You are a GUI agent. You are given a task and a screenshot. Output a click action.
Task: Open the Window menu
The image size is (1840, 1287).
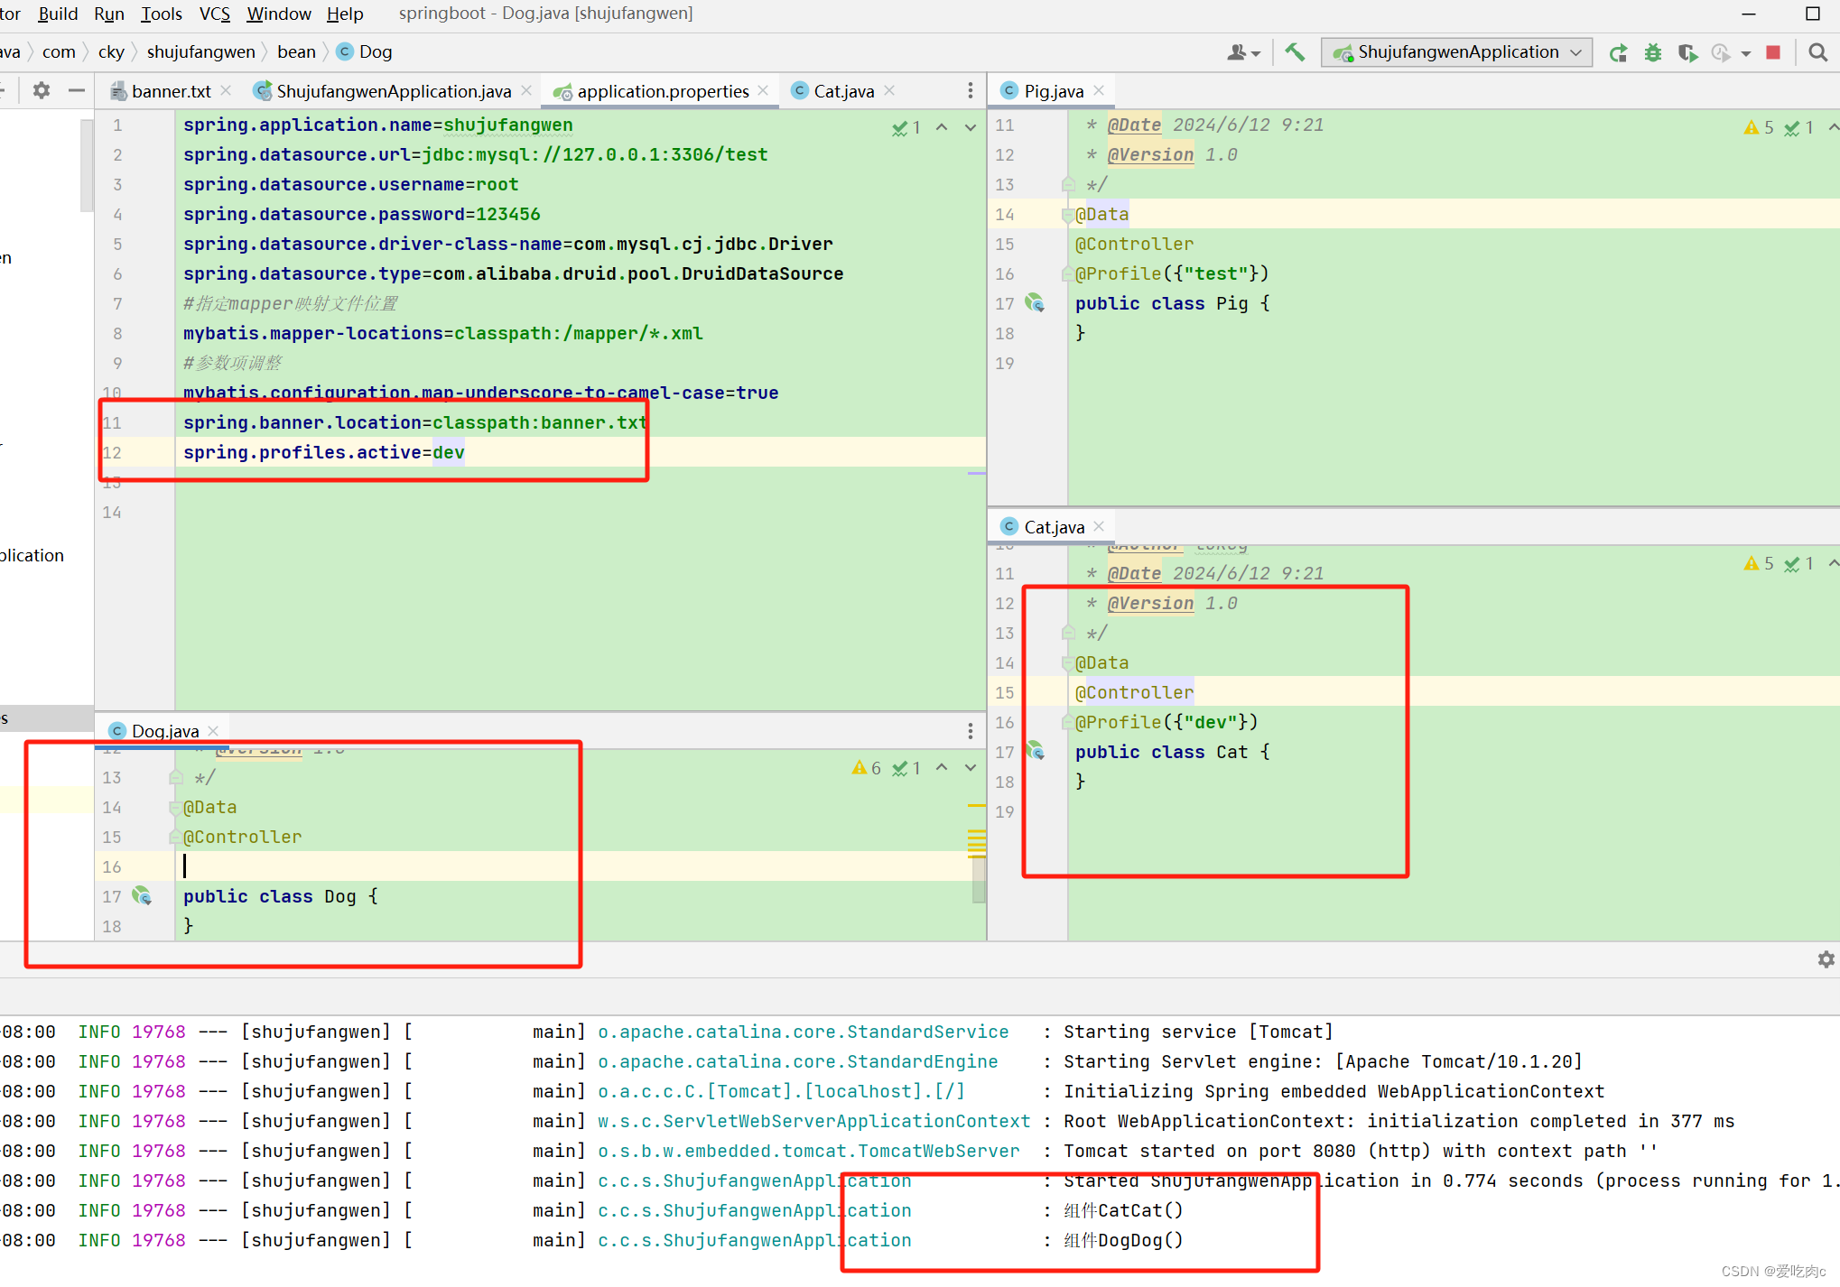point(279,14)
